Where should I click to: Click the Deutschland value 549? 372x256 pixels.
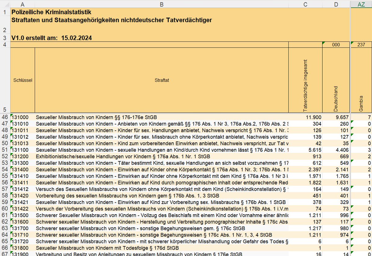[336, 163]
